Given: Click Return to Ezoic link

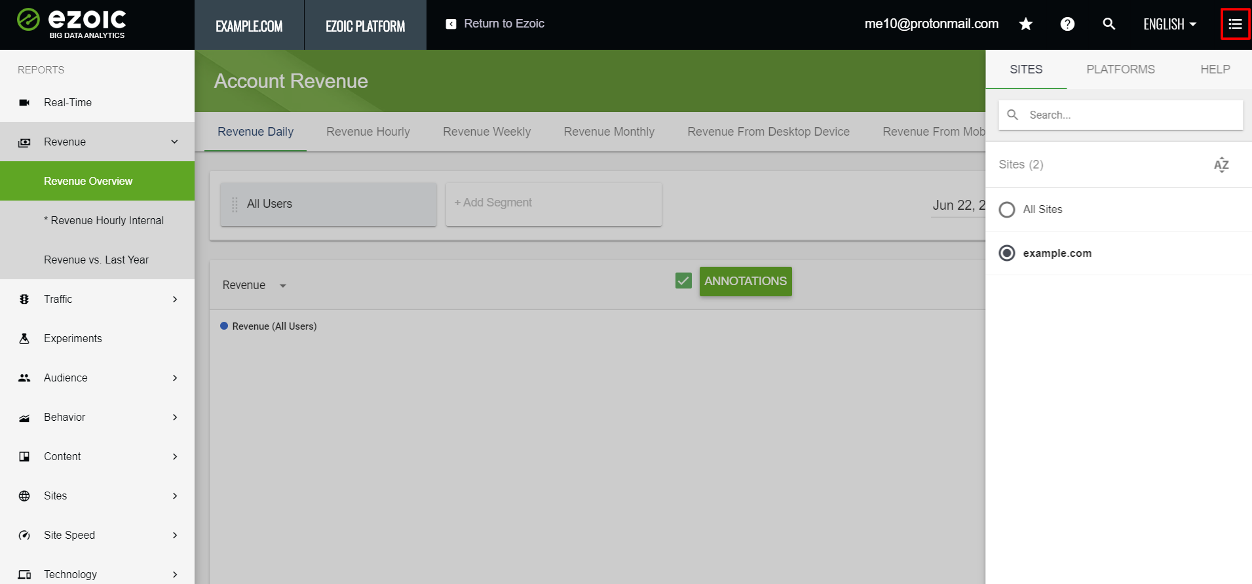Looking at the screenshot, I should pyautogui.click(x=495, y=24).
